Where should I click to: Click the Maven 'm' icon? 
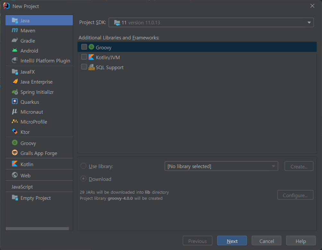[x=15, y=30]
